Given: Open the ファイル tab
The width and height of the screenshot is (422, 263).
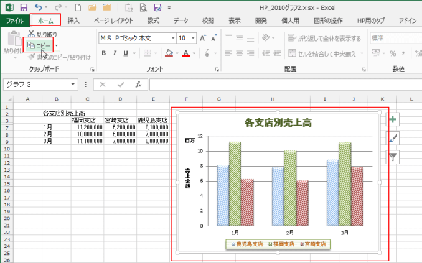Looking at the screenshot, I should [15, 21].
